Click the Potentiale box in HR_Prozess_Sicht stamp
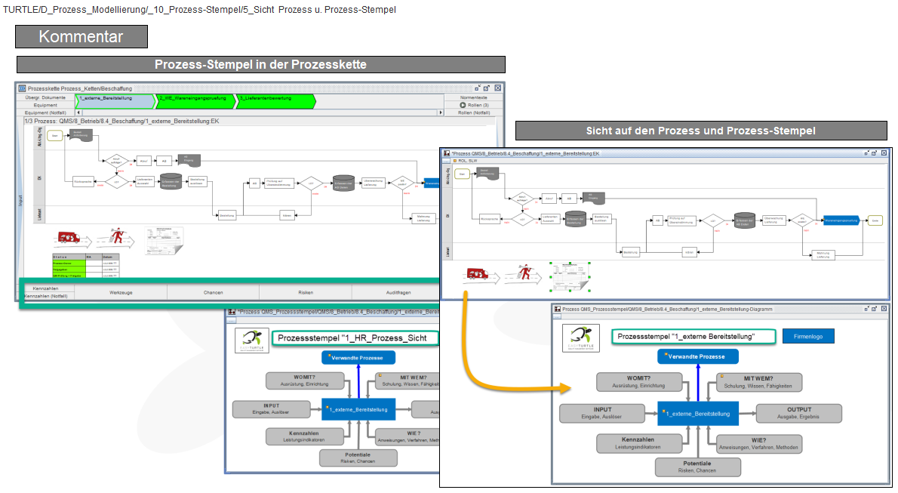This screenshot has height=493, width=898. 358,458
